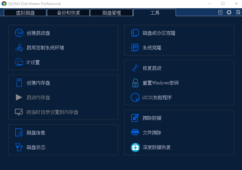
Task: Run 修复启动 text label
Action: pyautogui.click(x=152, y=68)
